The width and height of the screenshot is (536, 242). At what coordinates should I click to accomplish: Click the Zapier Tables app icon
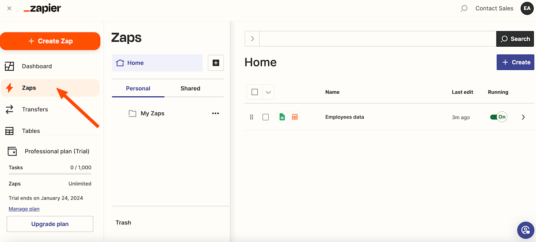(x=295, y=117)
